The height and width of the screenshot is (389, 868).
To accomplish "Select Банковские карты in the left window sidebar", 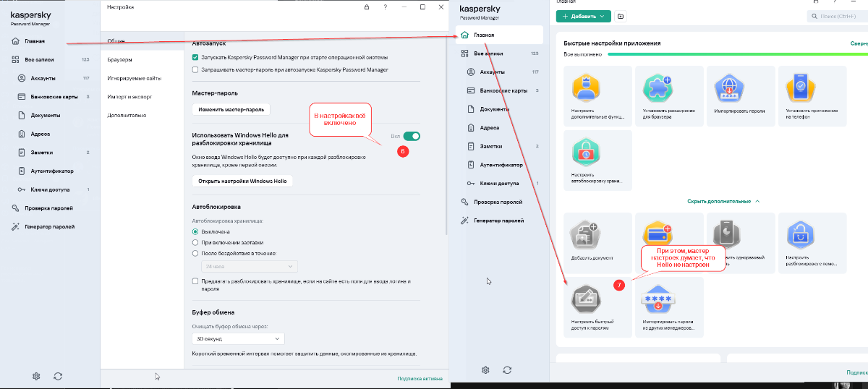I will 54,96.
